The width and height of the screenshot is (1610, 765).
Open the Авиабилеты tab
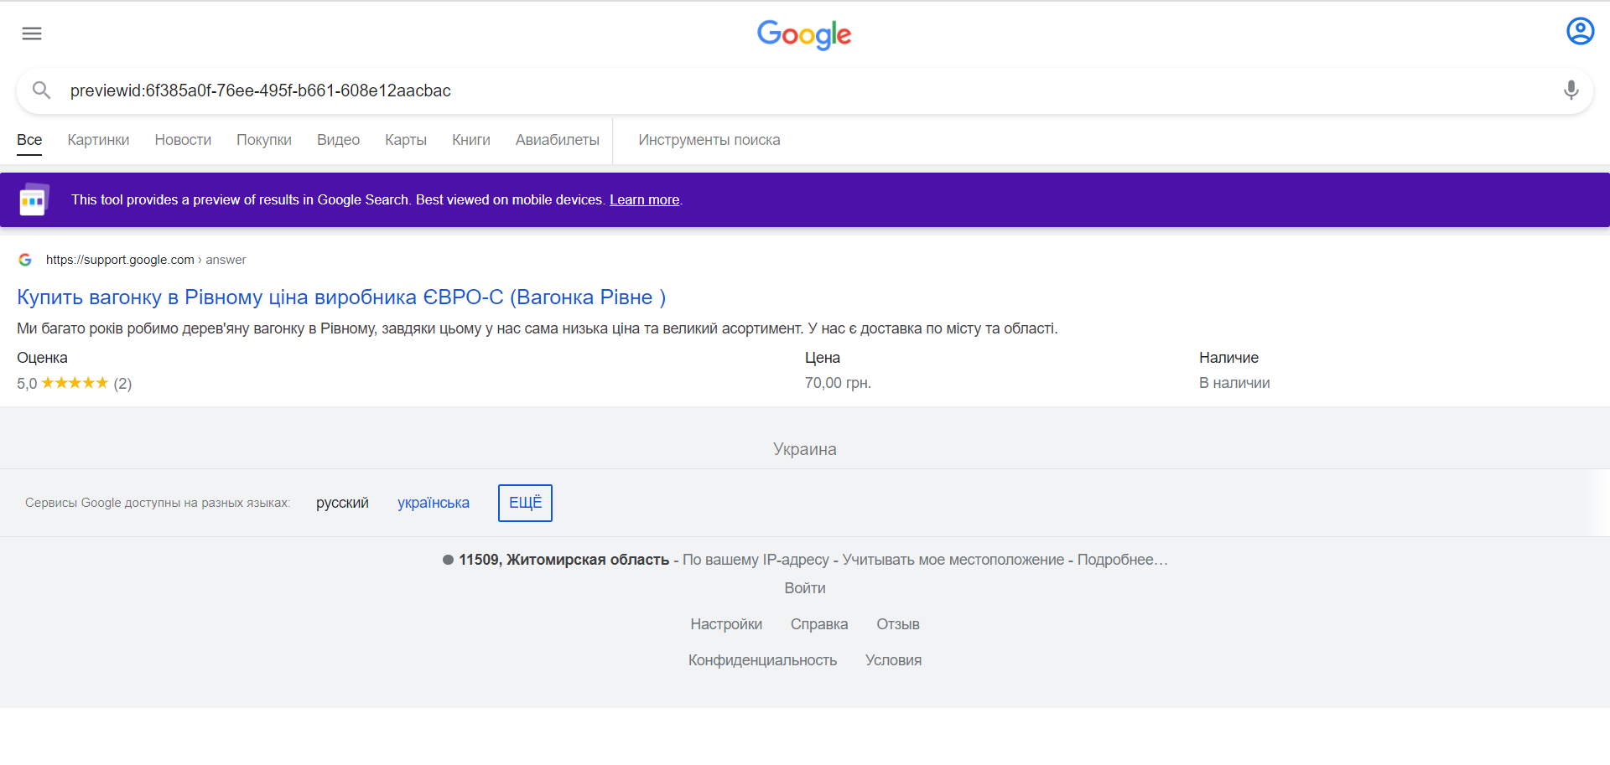[x=558, y=140]
